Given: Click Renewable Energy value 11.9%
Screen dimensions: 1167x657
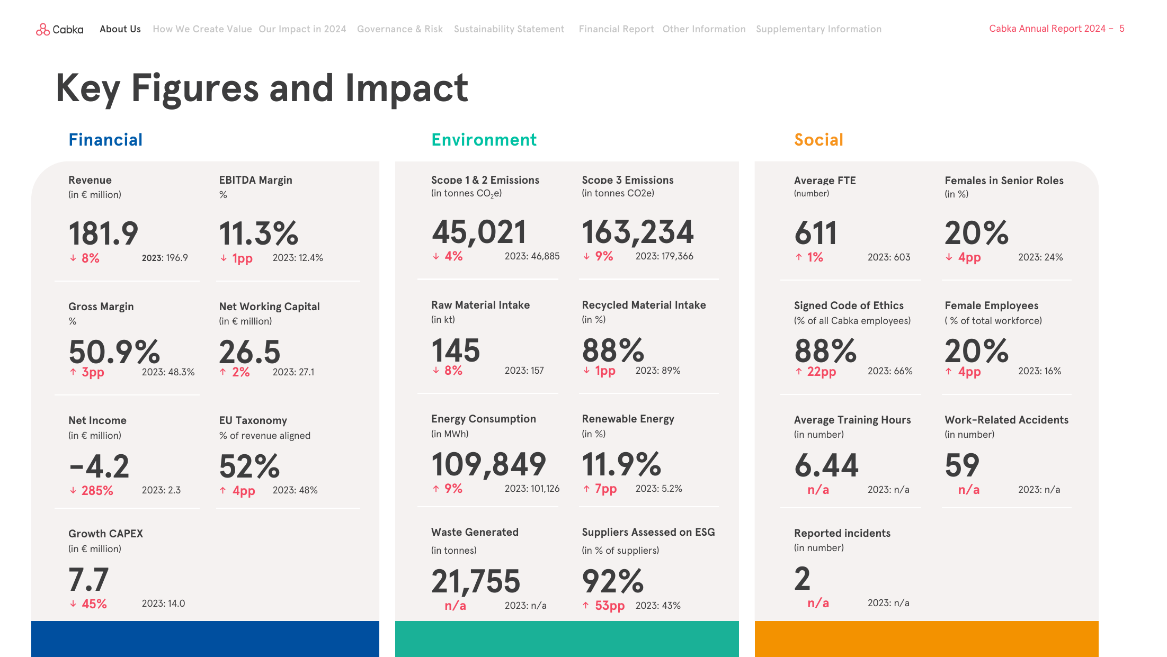Looking at the screenshot, I should point(621,464).
